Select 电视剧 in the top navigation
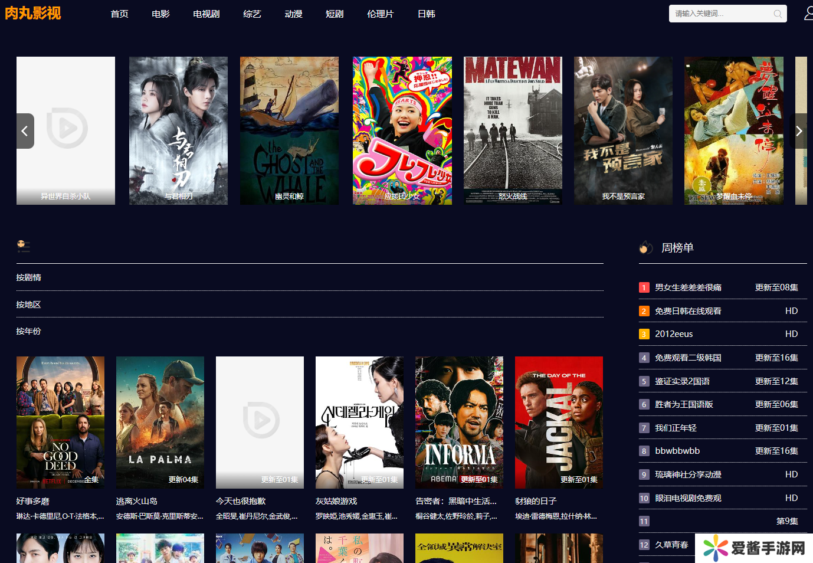Viewport: 813px width, 563px height. [206, 14]
